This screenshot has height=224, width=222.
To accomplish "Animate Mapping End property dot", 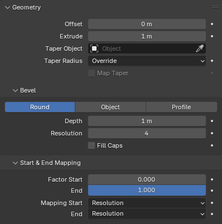I will (212, 214).
